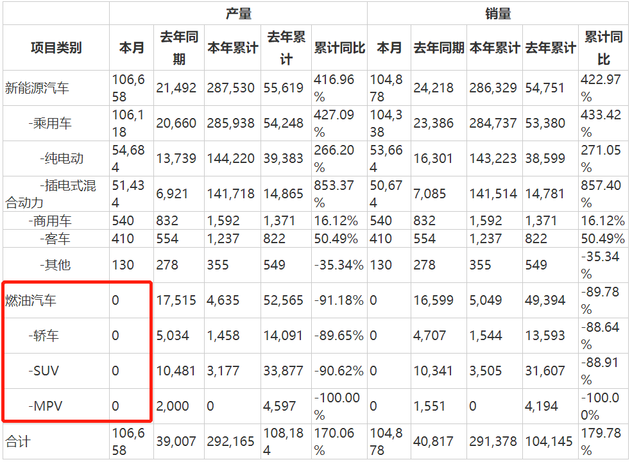The height and width of the screenshot is (462, 632).
Task: Click the 292,165 total production cell
Action: (230, 441)
